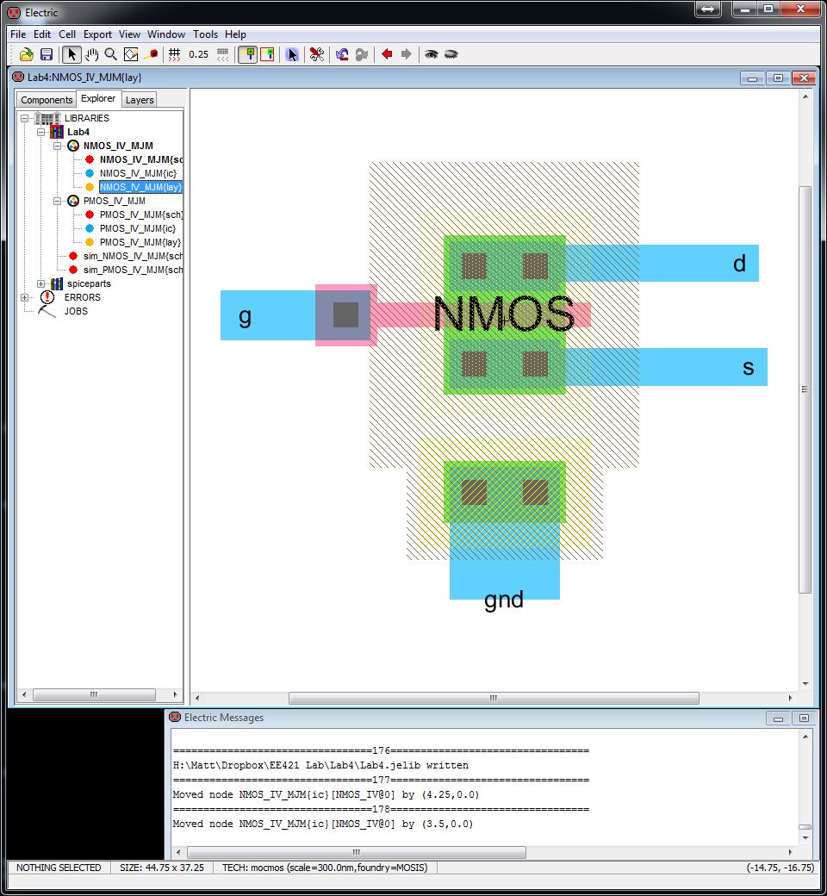The height and width of the screenshot is (896, 827).
Task: Select the measure tool icon
Action: click(150, 53)
